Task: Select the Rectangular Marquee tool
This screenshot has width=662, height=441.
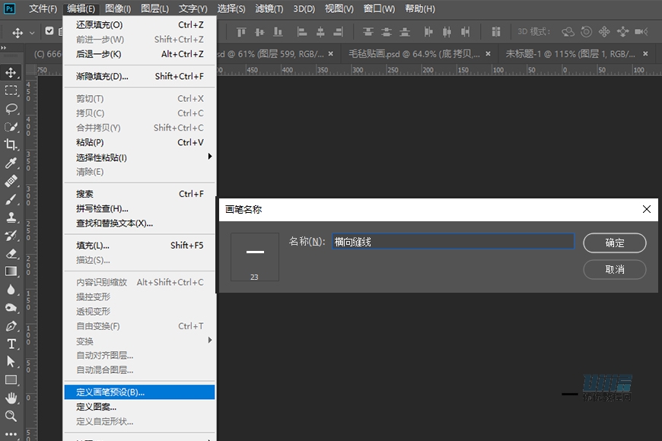Action: (11, 90)
